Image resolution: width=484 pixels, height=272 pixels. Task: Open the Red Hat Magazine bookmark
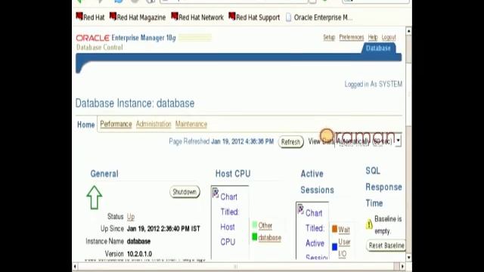pyautogui.click(x=138, y=17)
